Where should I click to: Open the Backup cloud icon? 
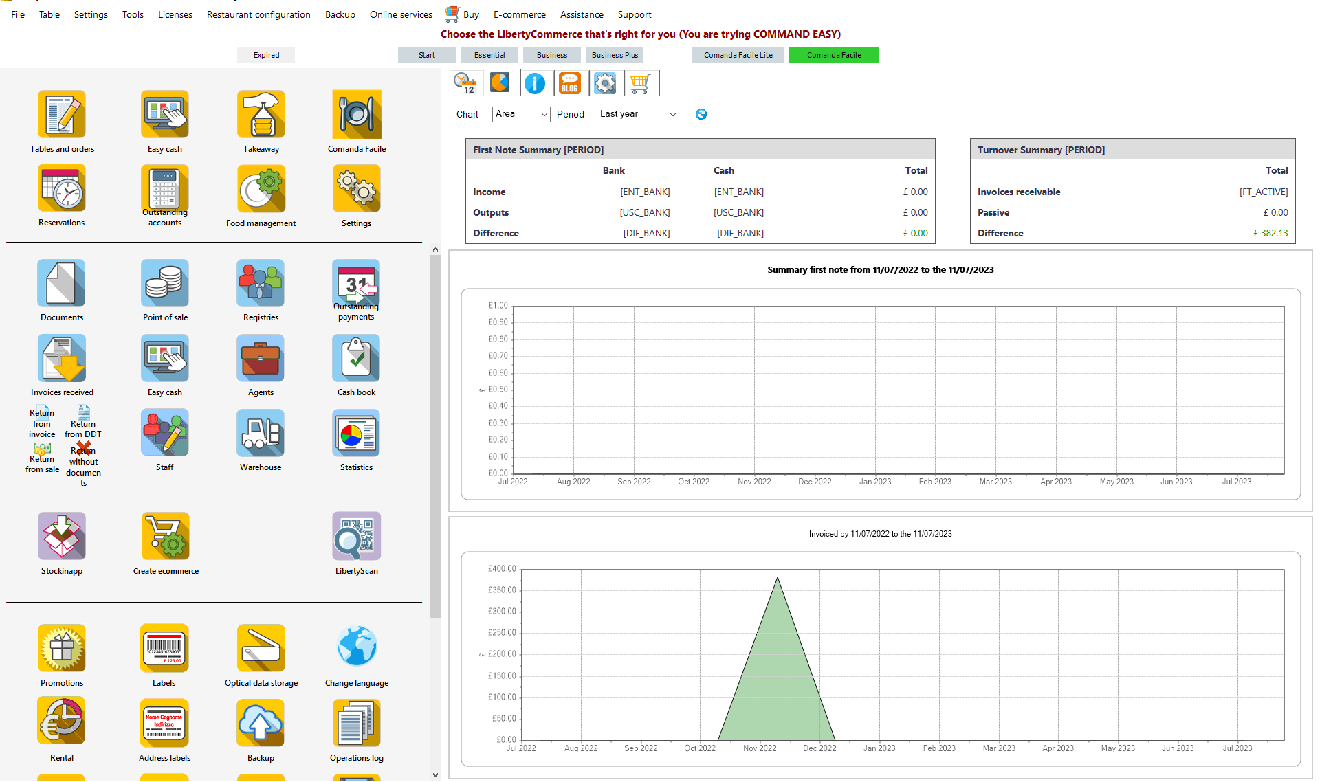click(x=261, y=723)
